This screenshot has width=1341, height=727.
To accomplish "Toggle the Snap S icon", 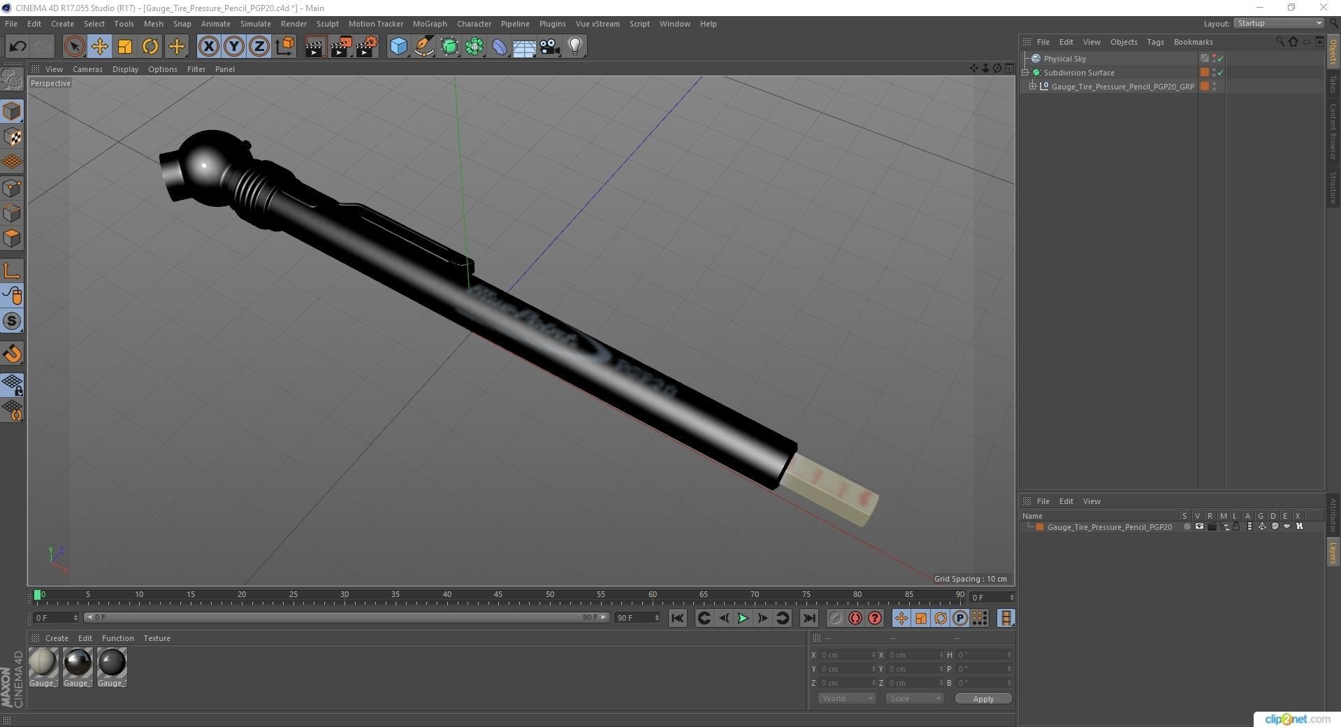I will point(12,322).
